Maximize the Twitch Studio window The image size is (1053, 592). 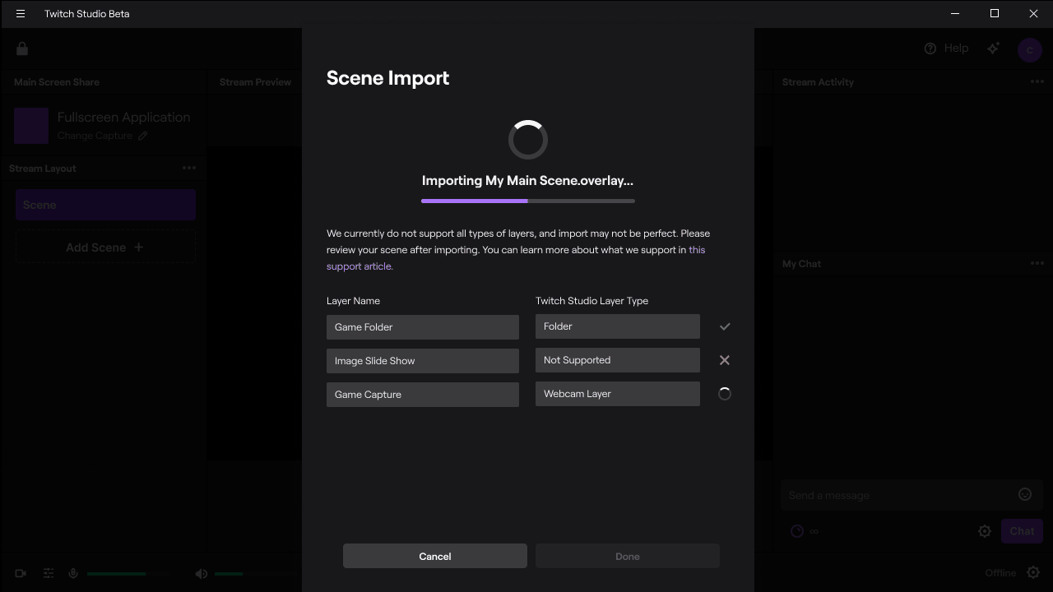[x=995, y=14]
